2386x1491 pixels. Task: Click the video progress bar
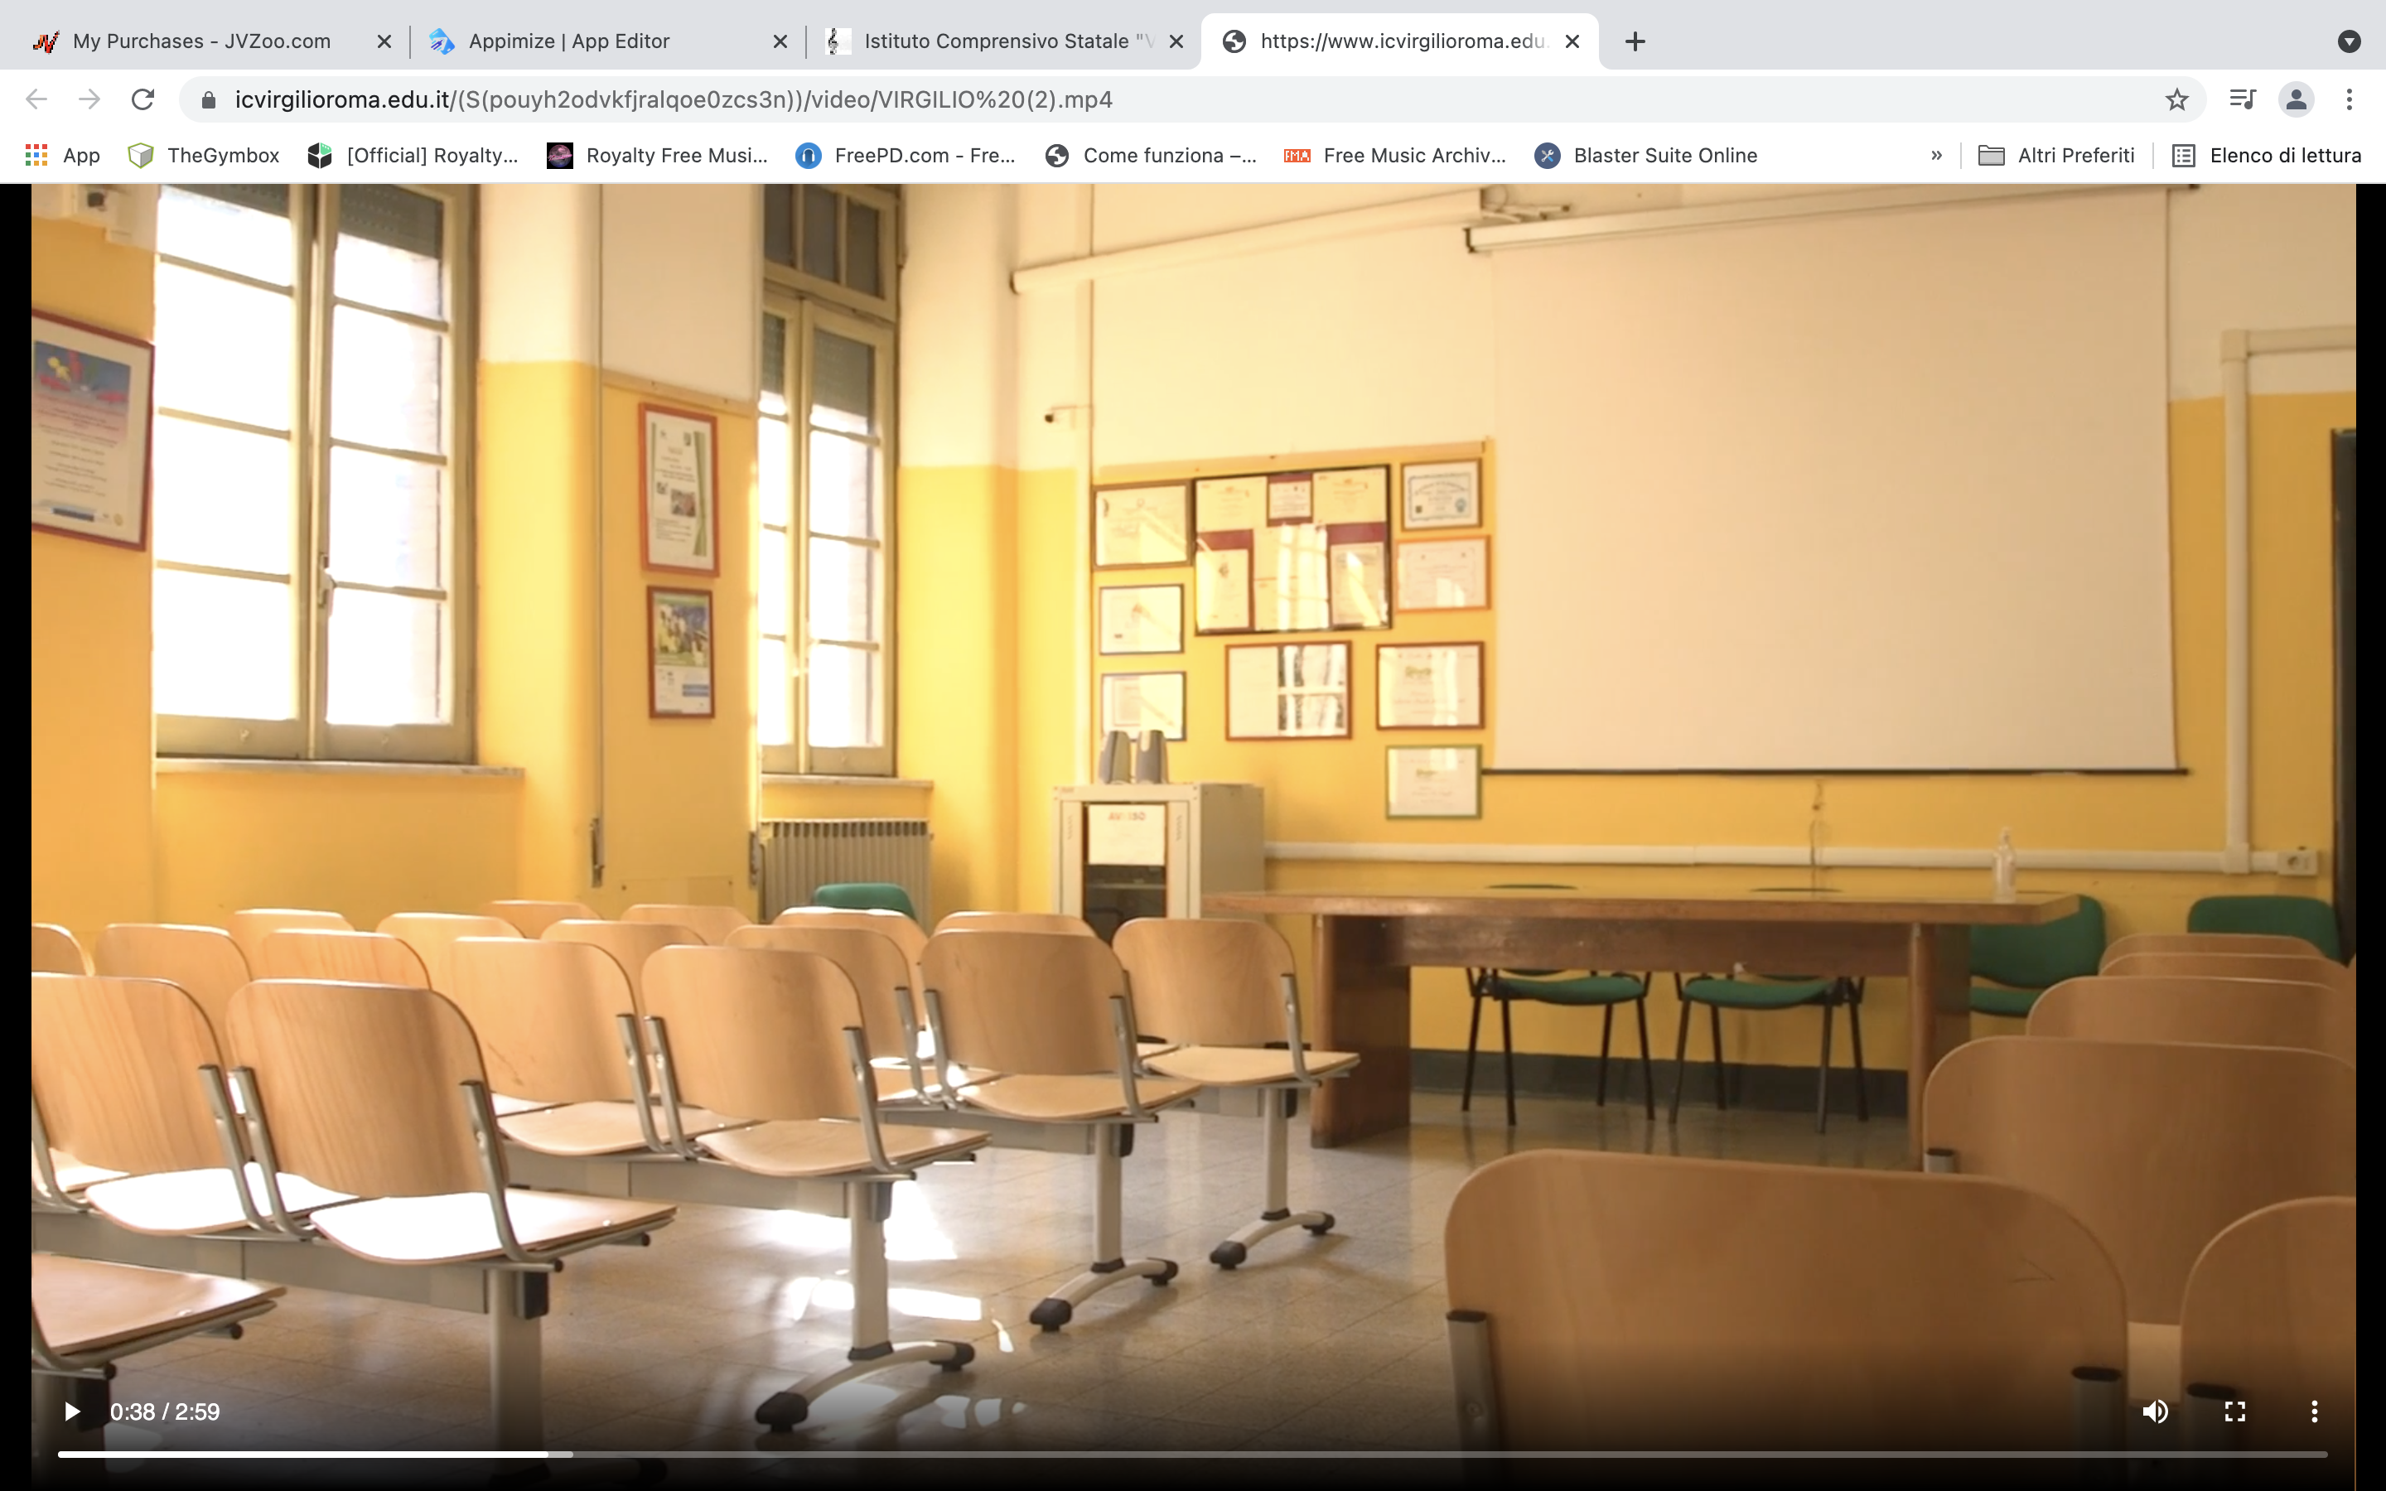click(x=1183, y=1454)
